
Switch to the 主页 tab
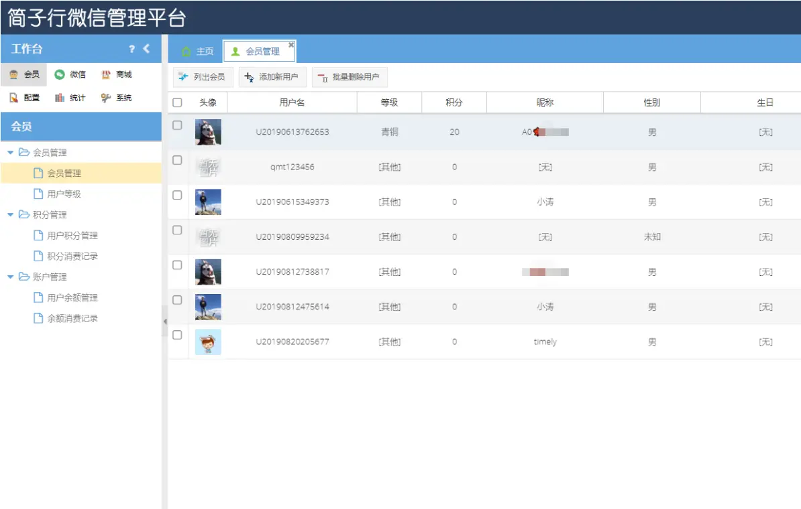tap(198, 52)
